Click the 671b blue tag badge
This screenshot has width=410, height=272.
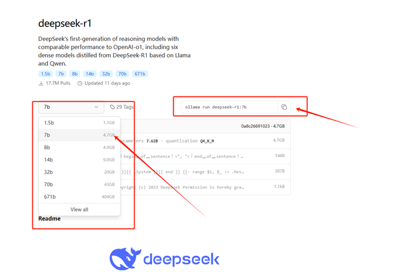pyautogui.click(x=140, y=74)
